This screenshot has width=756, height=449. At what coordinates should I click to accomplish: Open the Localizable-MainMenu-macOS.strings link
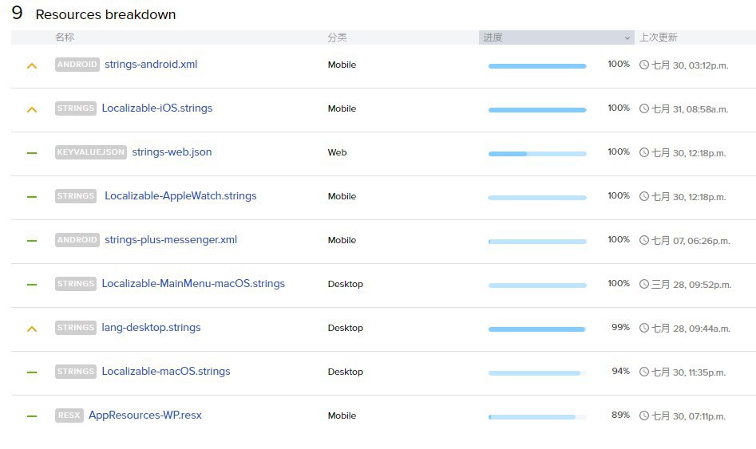click(193, 284)
